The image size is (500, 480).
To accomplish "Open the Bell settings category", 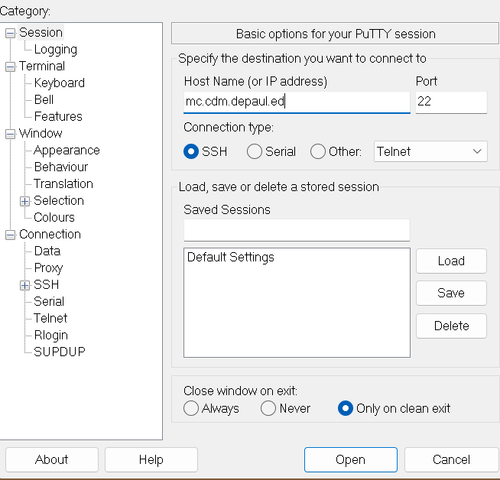I will click(44, 100).
